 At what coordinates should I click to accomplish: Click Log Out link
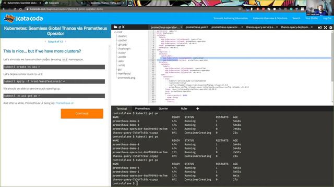pyautogui.click(x=327, y=19)
